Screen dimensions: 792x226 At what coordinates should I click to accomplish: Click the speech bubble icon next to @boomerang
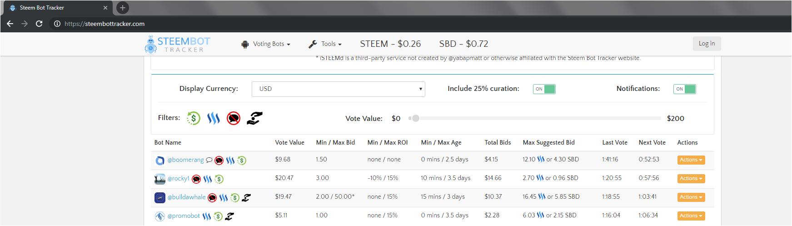tap(209, 160)
